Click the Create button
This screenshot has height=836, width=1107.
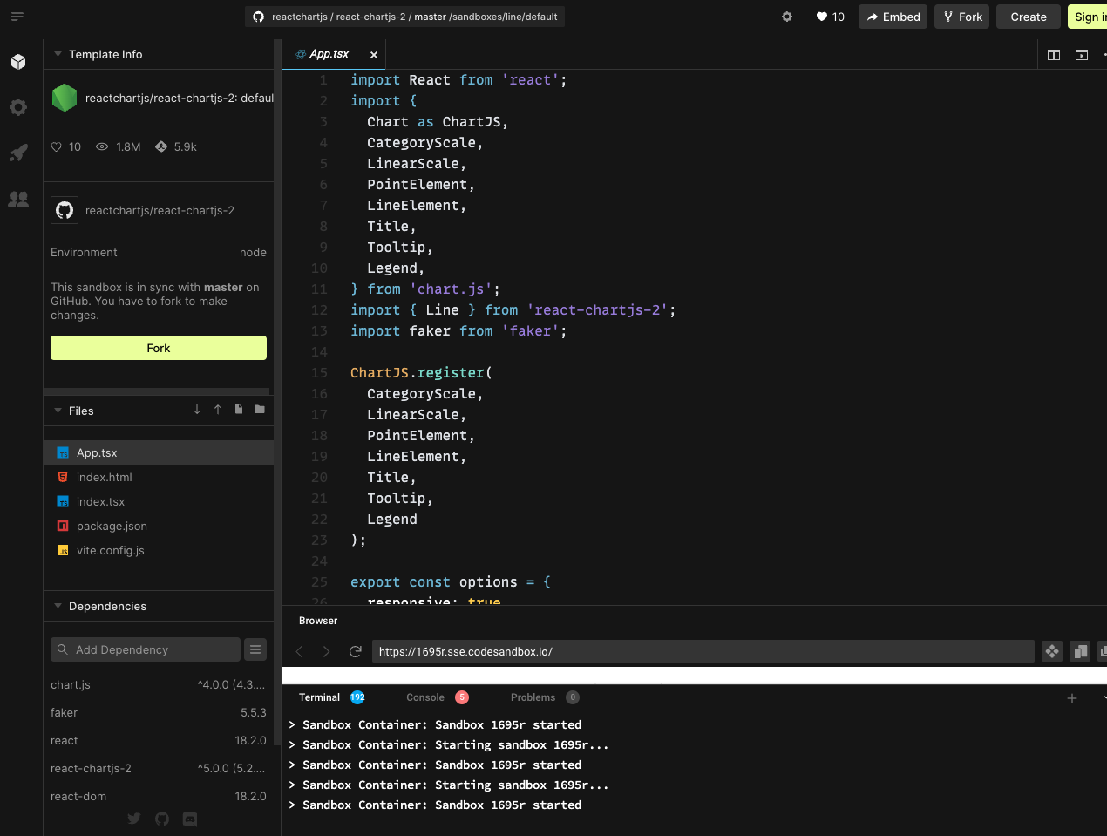(x=1029, y=17)
